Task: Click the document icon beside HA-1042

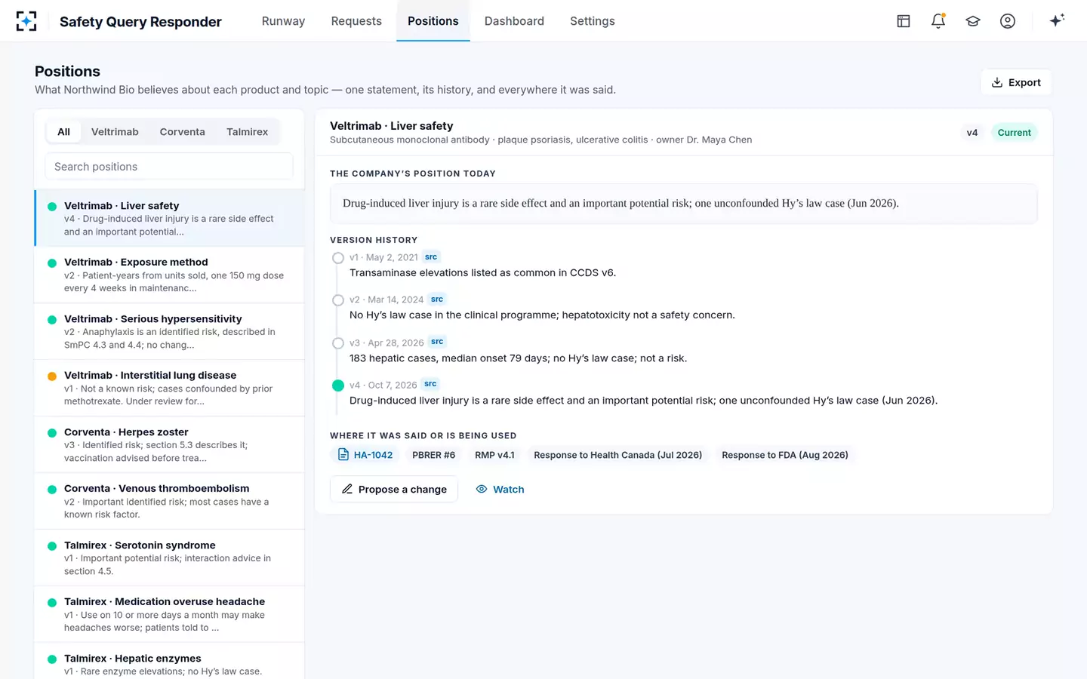Action: tap(343, 455)
